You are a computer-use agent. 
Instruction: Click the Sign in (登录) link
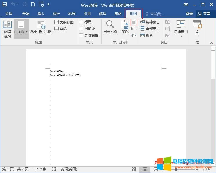(x=189, y=14)
